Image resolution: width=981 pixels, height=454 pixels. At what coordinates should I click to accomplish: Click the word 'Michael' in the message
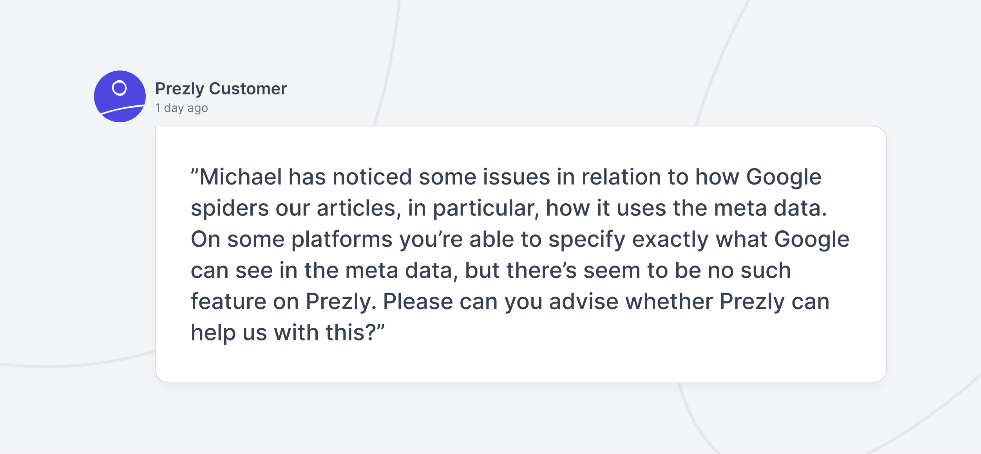pyautogui.click(x=241, y=177)
